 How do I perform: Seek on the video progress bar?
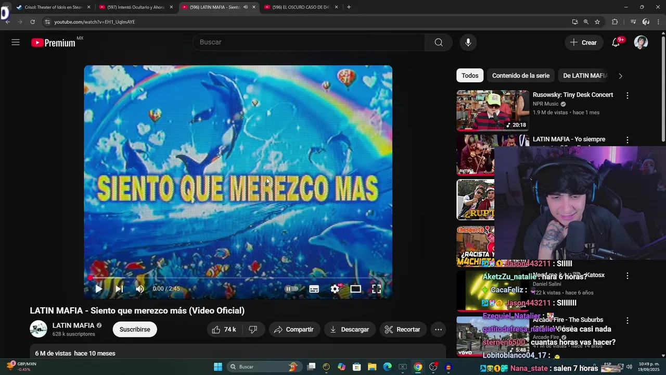[x=238, y=278]
